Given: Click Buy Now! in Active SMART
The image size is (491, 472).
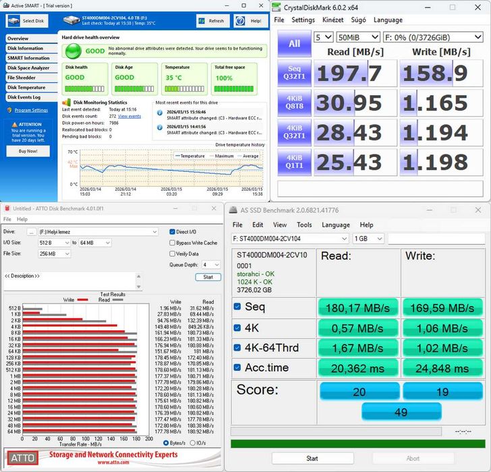Looking at the screenshot, I should point(28,151).
